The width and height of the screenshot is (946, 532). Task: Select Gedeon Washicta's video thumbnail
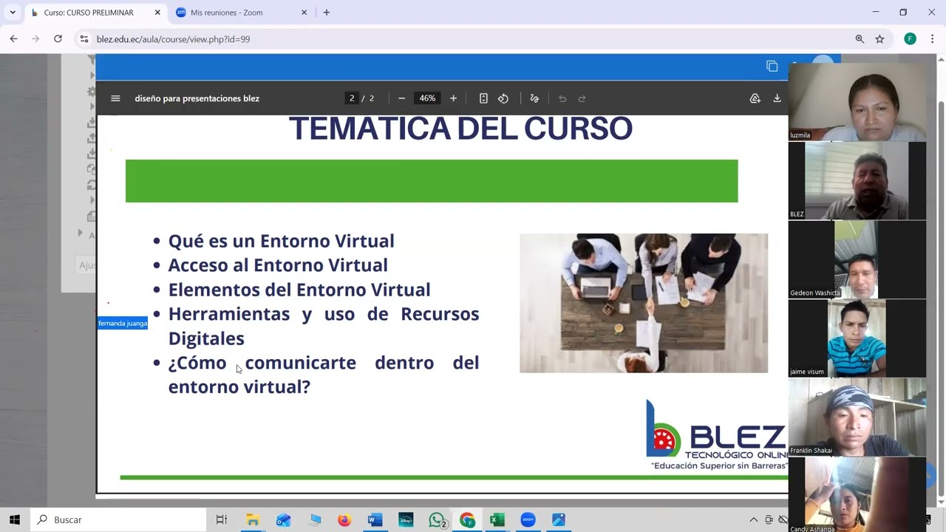tap(857, 259)
